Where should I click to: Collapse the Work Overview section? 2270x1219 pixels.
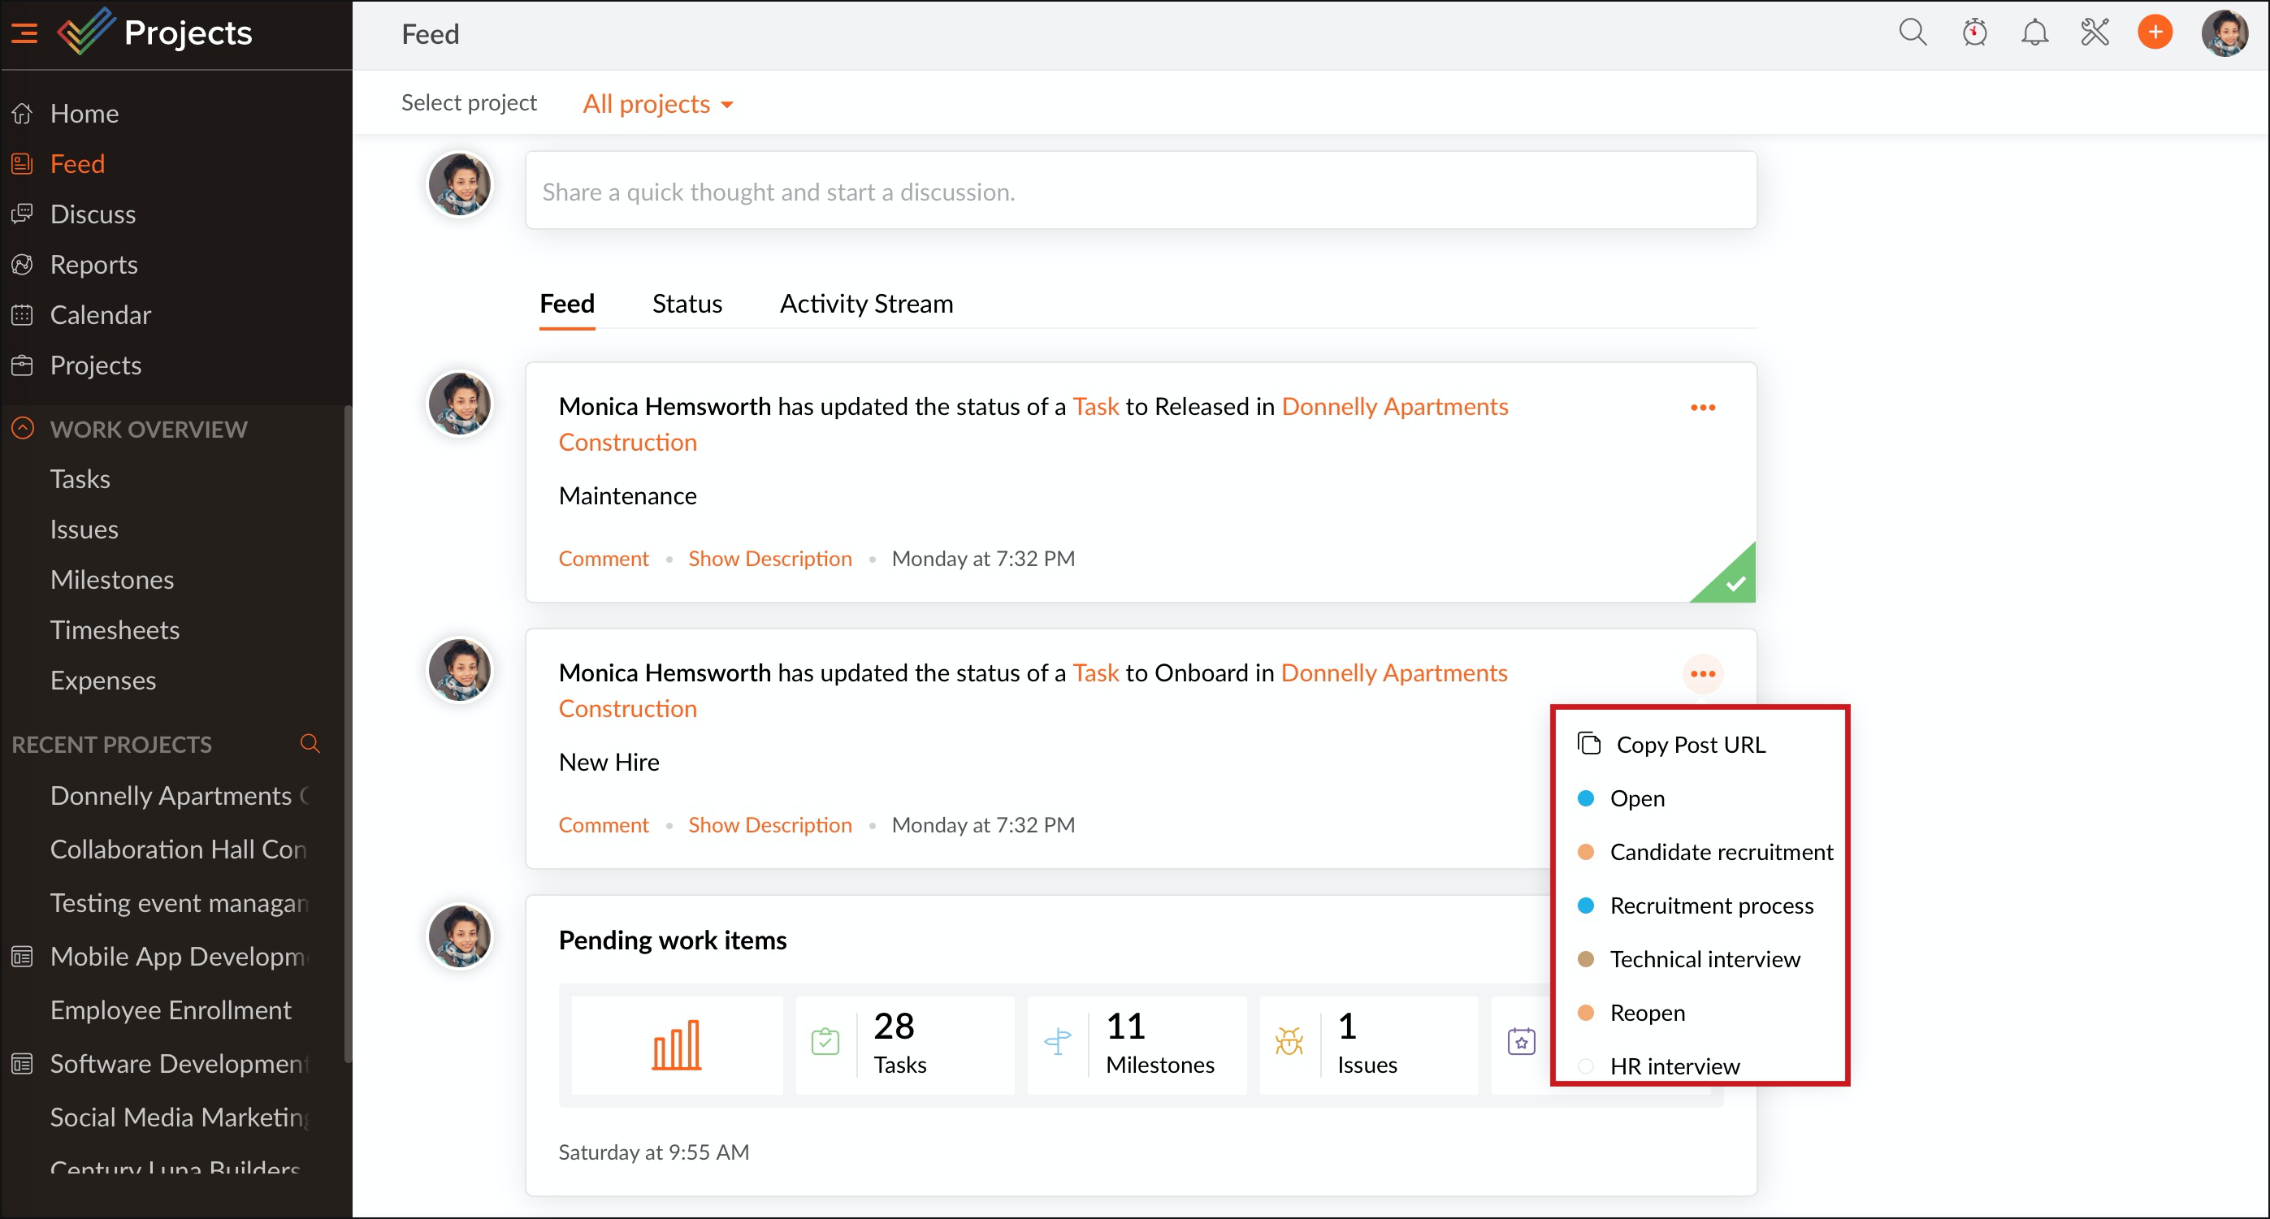[23, 429]
